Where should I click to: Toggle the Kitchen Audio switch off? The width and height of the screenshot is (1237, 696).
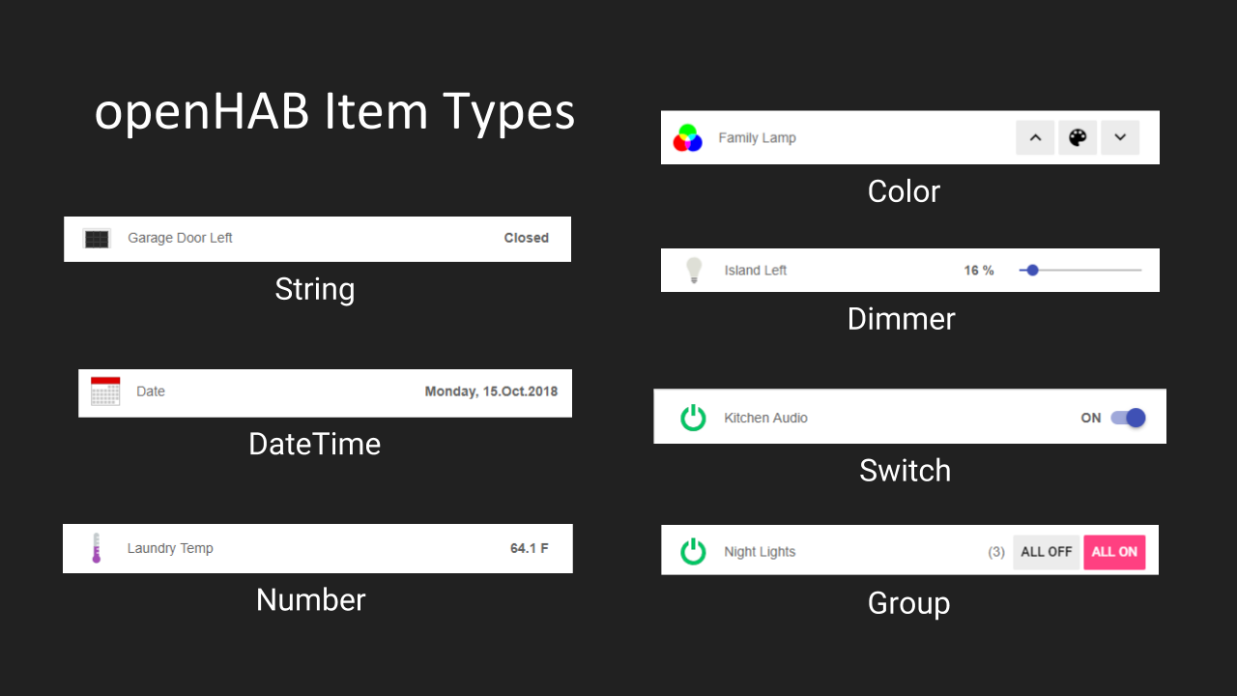[1128, 418]
